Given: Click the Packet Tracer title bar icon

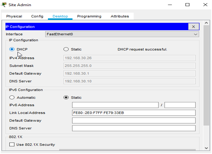Looking at the screenshot, I should pyautogui.click(x=4, y=5).
